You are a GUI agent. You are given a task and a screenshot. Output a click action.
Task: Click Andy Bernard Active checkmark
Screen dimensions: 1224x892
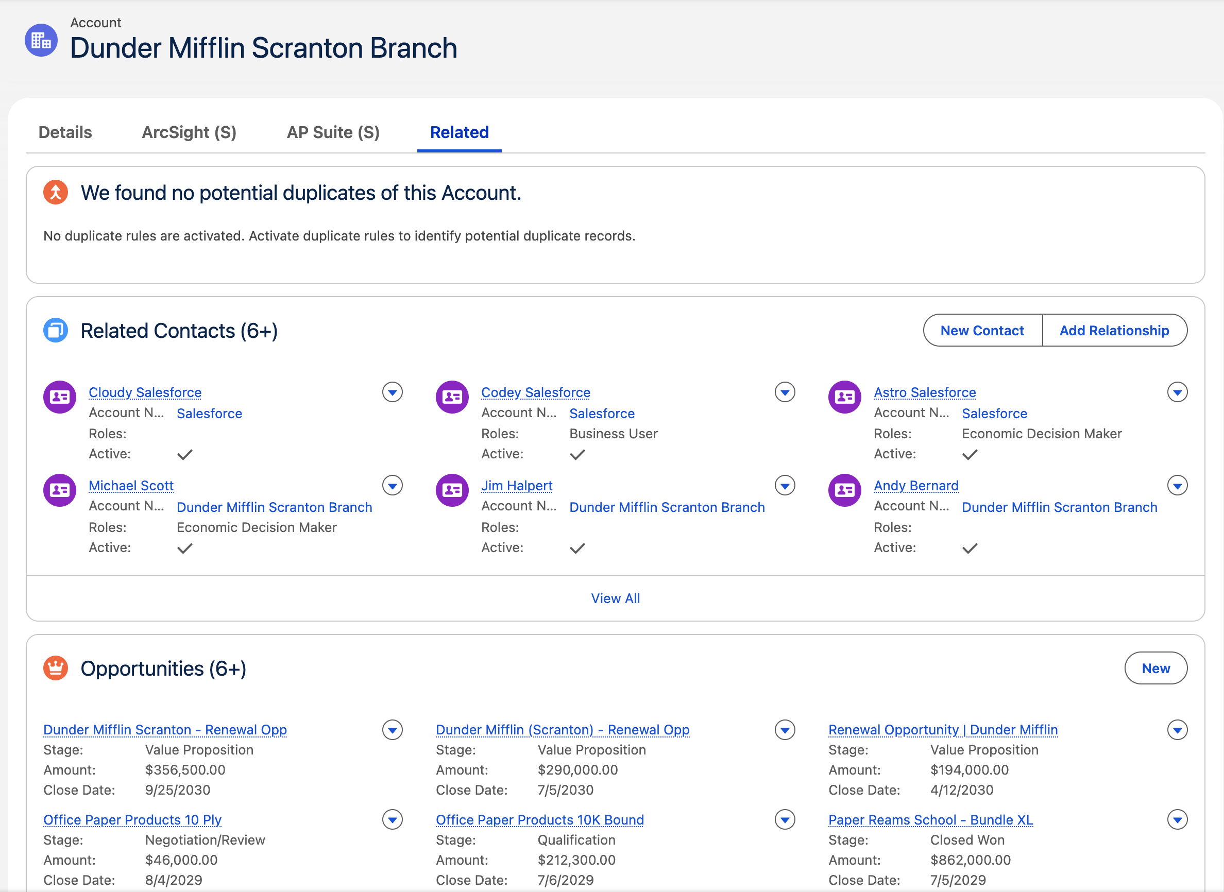pos(970,548)
